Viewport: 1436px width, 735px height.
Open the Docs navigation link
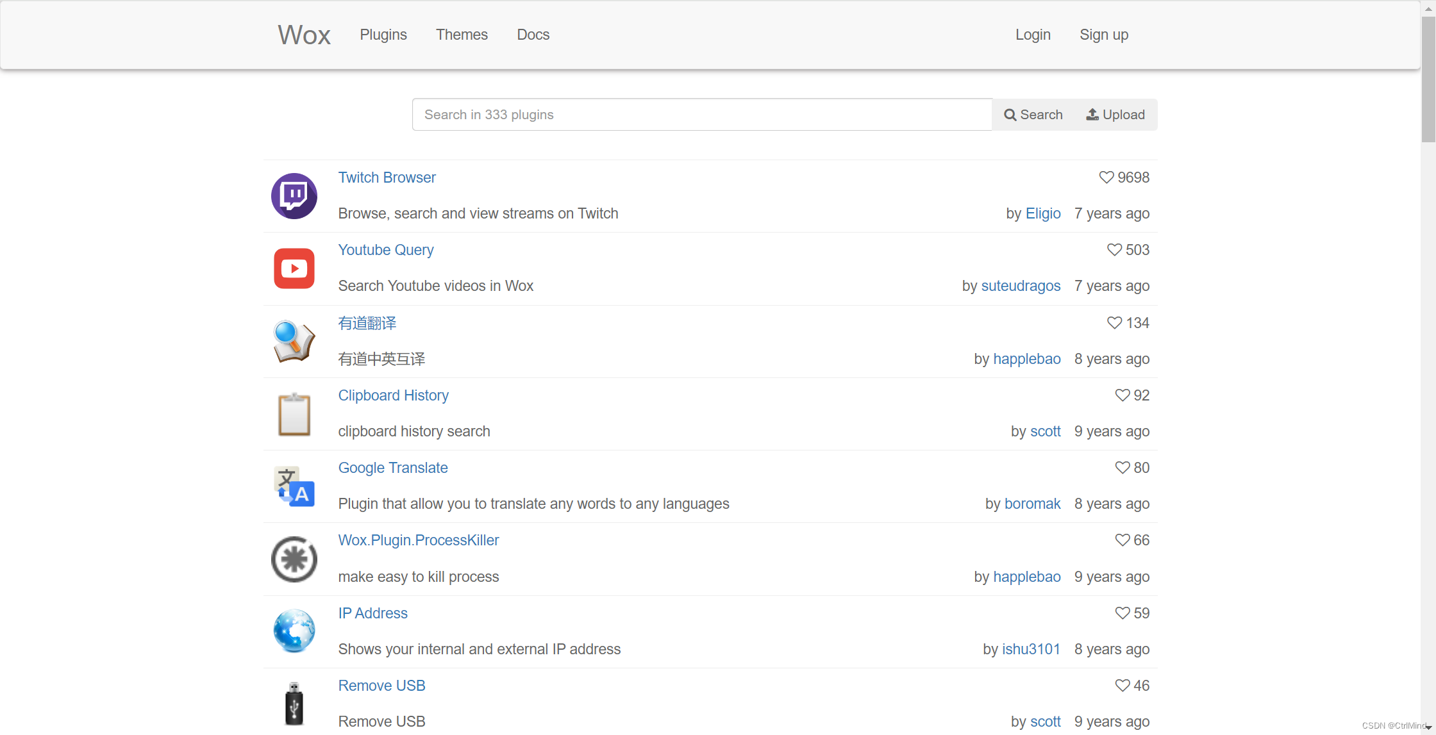pos(533,35)
